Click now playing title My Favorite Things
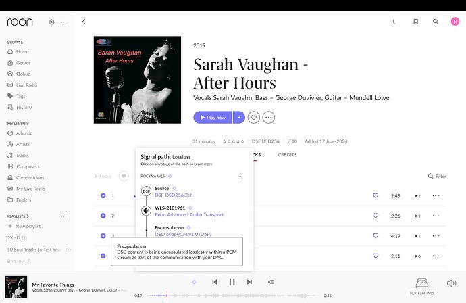Screen dimensions: 466x303 [53, 285]
